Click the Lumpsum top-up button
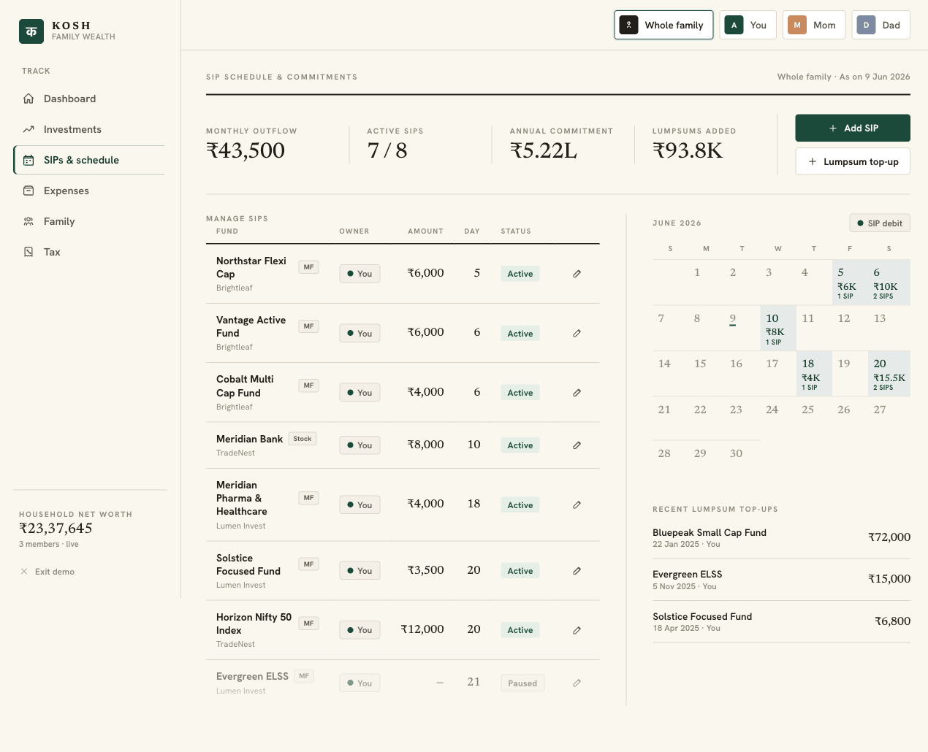This screenshot has height=752, width=928. pyautogui.click(x=853, y=161)
